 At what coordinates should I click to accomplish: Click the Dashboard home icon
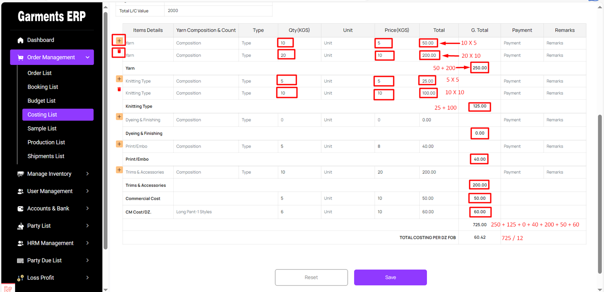(x=20, y=40)
